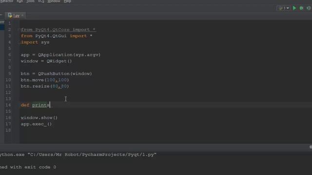
Task: Run with coverage icon beside the debug button
Action: click(309, 8)
